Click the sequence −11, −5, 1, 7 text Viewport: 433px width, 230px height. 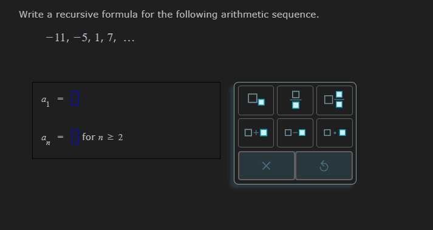pyautogui.click(x=90, y=38)
